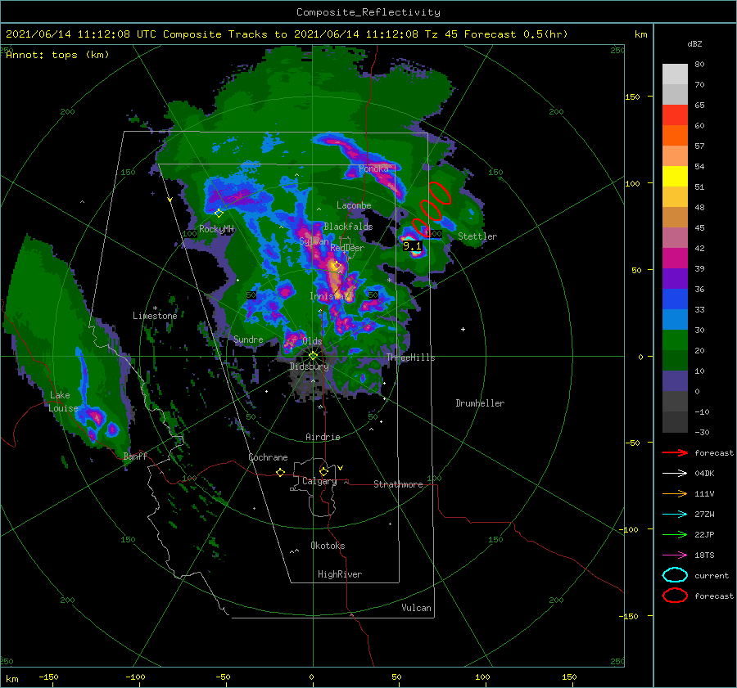Select the Blackfalds town label
Image resolution: width=737 pixels, height=688 pixels.
(348, 227)
